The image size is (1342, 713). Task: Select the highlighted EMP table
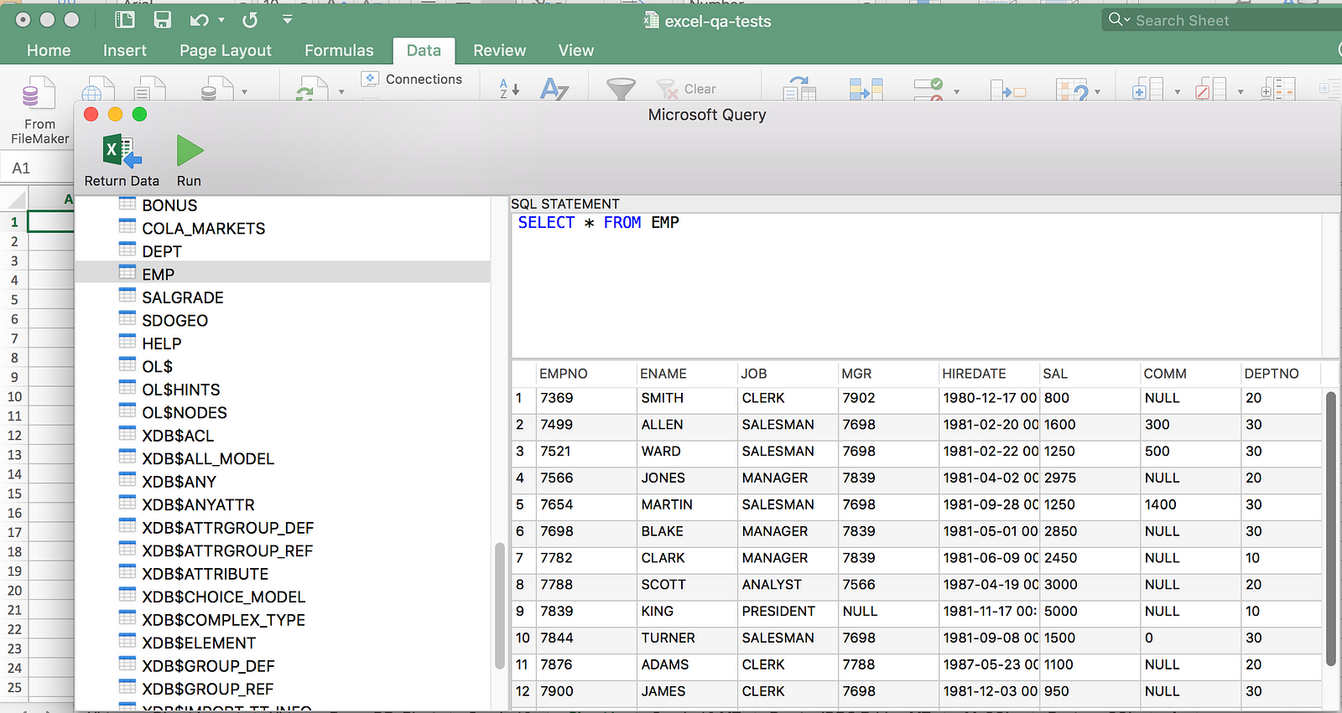coord(283,274)
